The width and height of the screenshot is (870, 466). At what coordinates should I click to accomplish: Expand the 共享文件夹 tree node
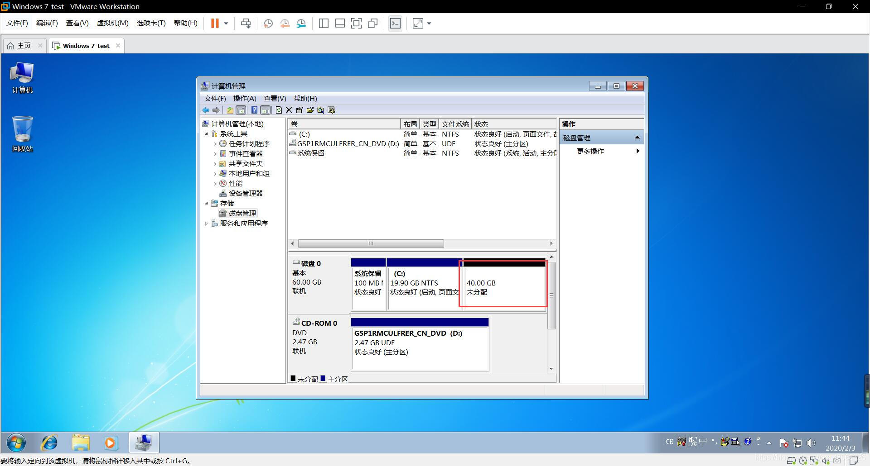215,164
